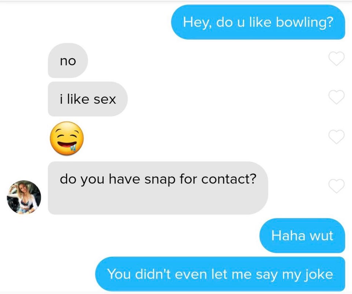Heart the "do you have snap" message

pyautogui.click(x=336, y=186)
